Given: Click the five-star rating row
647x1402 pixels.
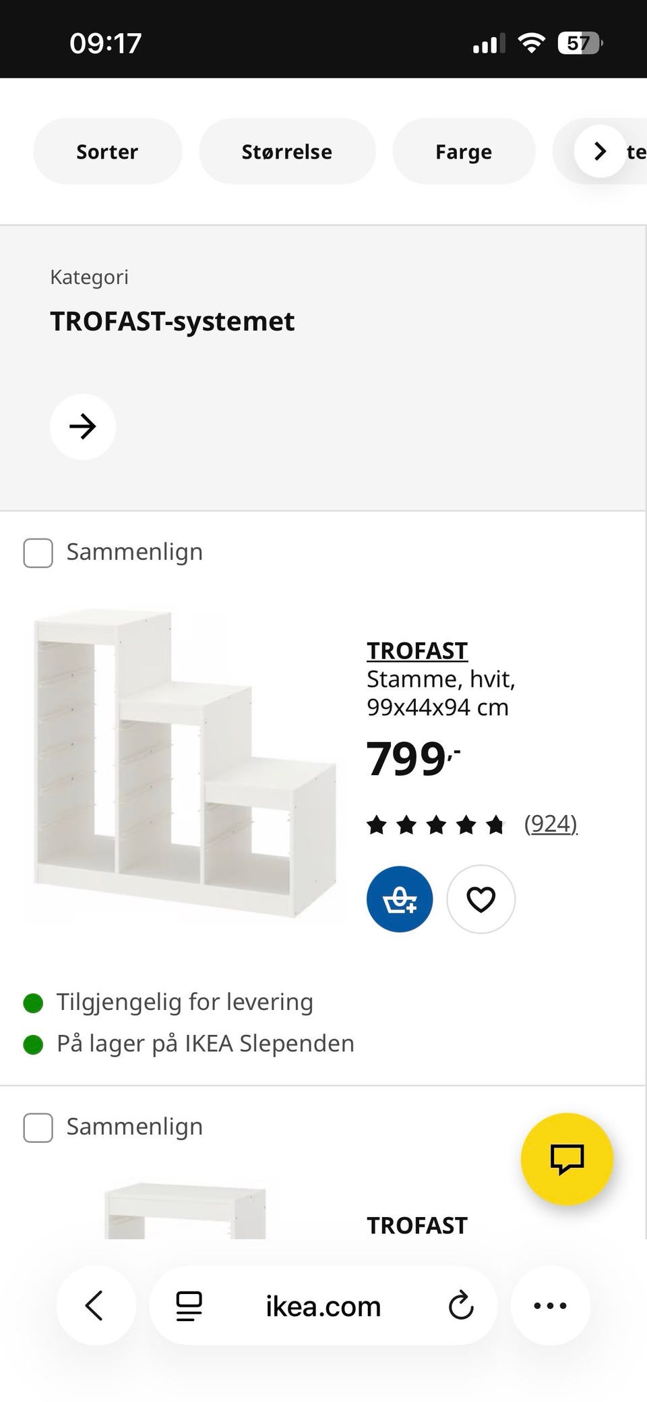Looking at the screenshot, I should click(435, 824).
